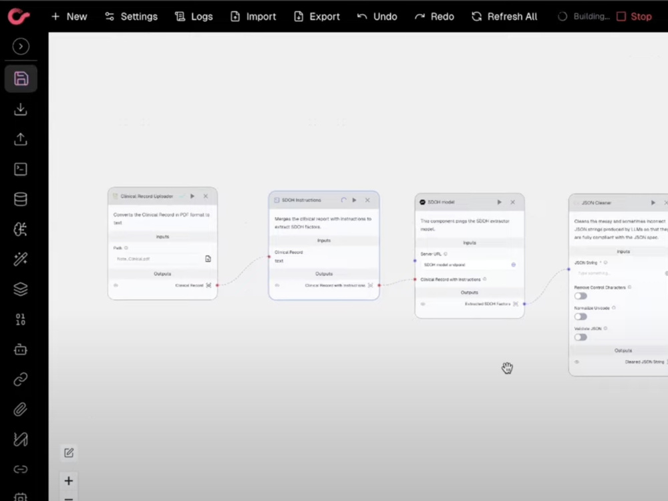Toggle eye on SDOH Instructions output
The image size is (668, 501).
[x=277, y=285]
